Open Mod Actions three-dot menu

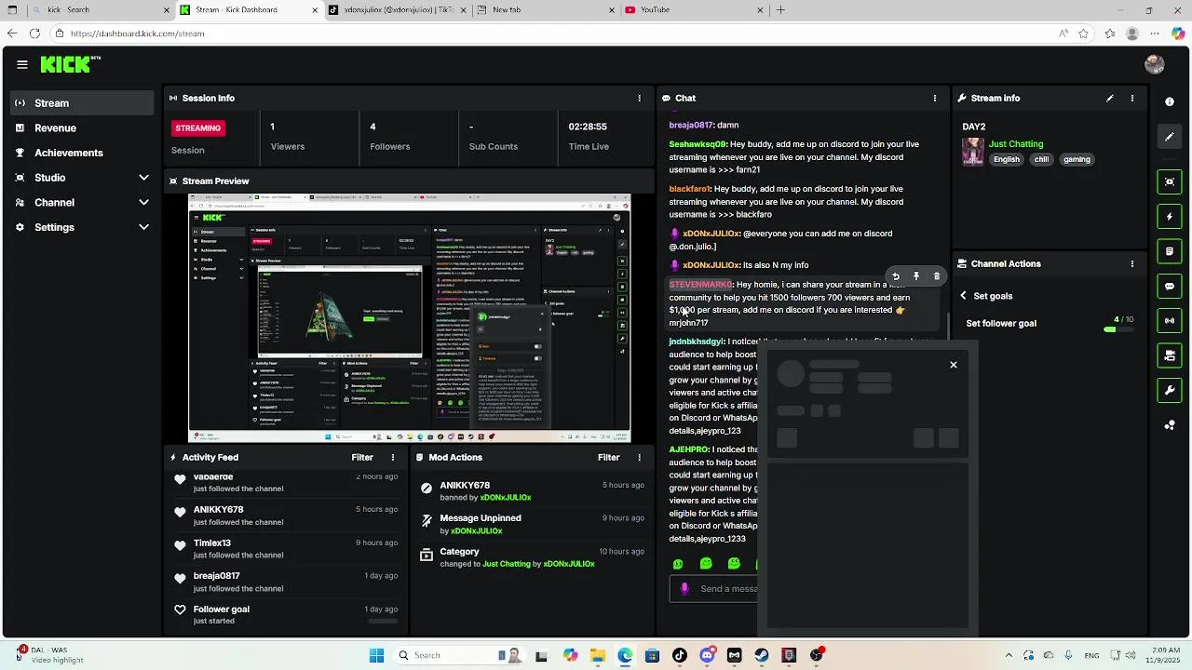[x=639, y=457]
